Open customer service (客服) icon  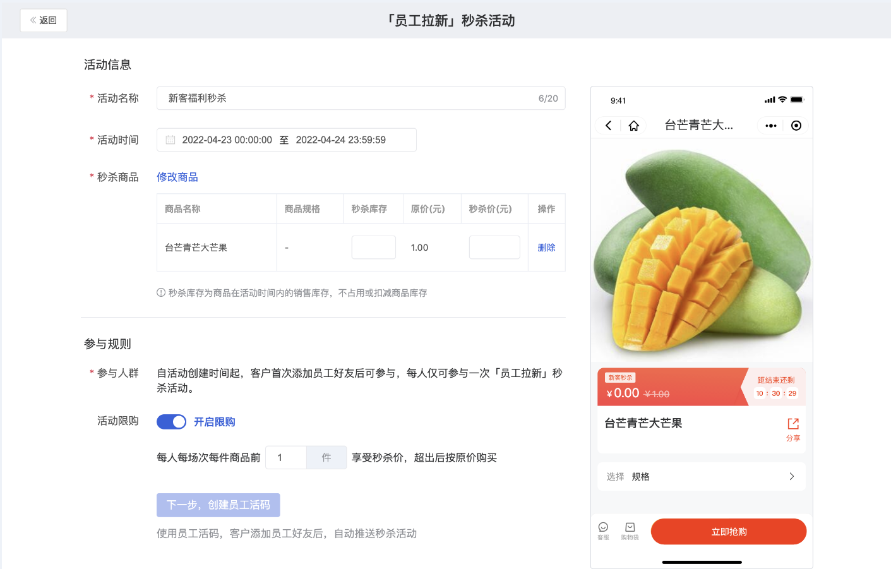(x=603, y=527)
